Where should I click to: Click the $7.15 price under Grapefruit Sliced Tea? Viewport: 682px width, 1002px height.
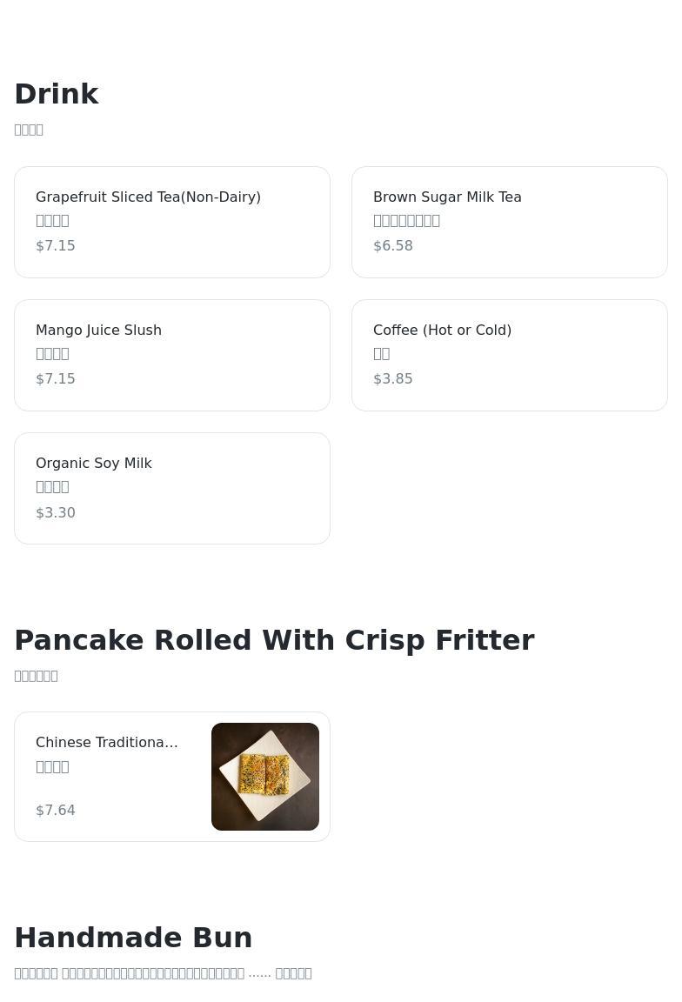click(56, 246)
